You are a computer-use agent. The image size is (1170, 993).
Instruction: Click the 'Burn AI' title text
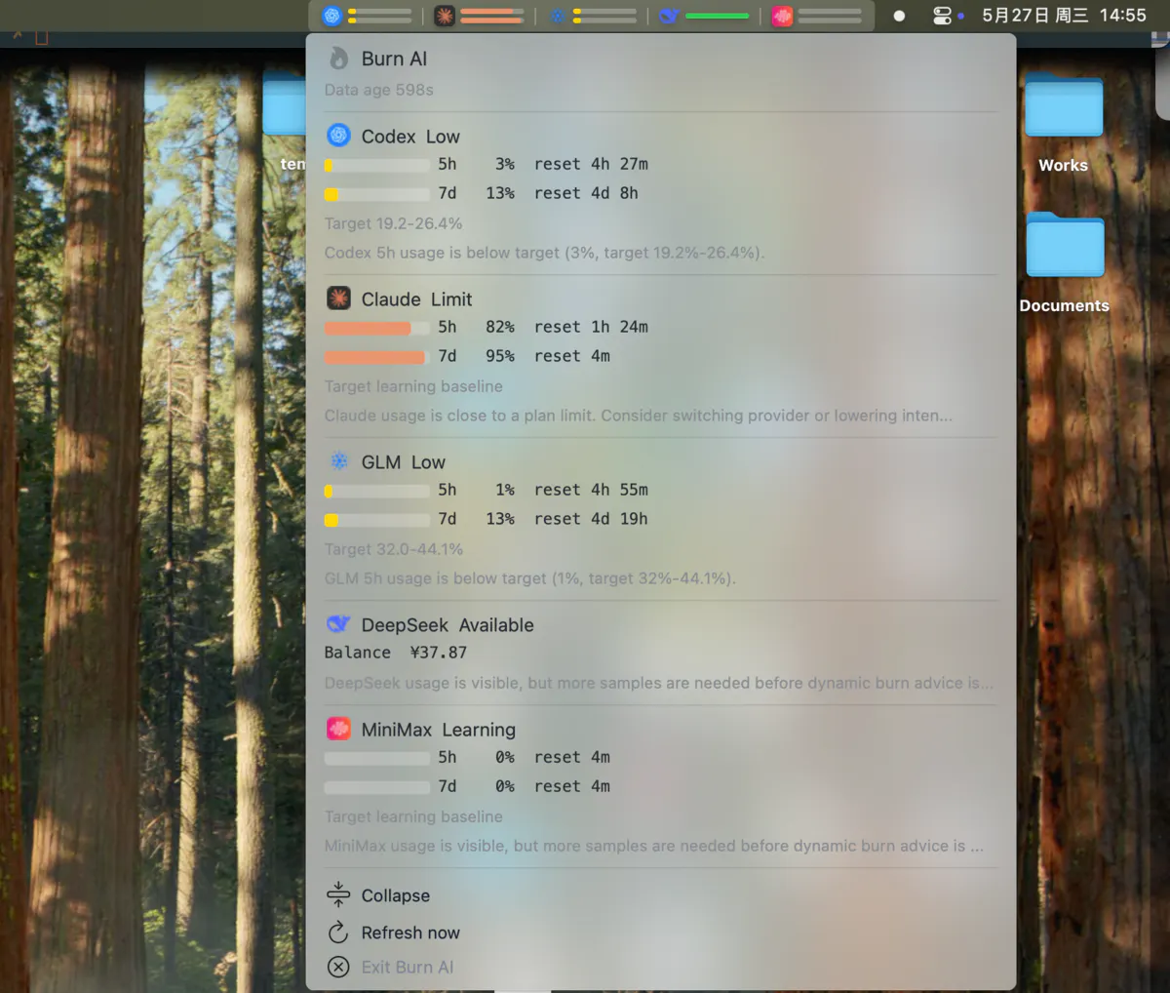[394, 59]
